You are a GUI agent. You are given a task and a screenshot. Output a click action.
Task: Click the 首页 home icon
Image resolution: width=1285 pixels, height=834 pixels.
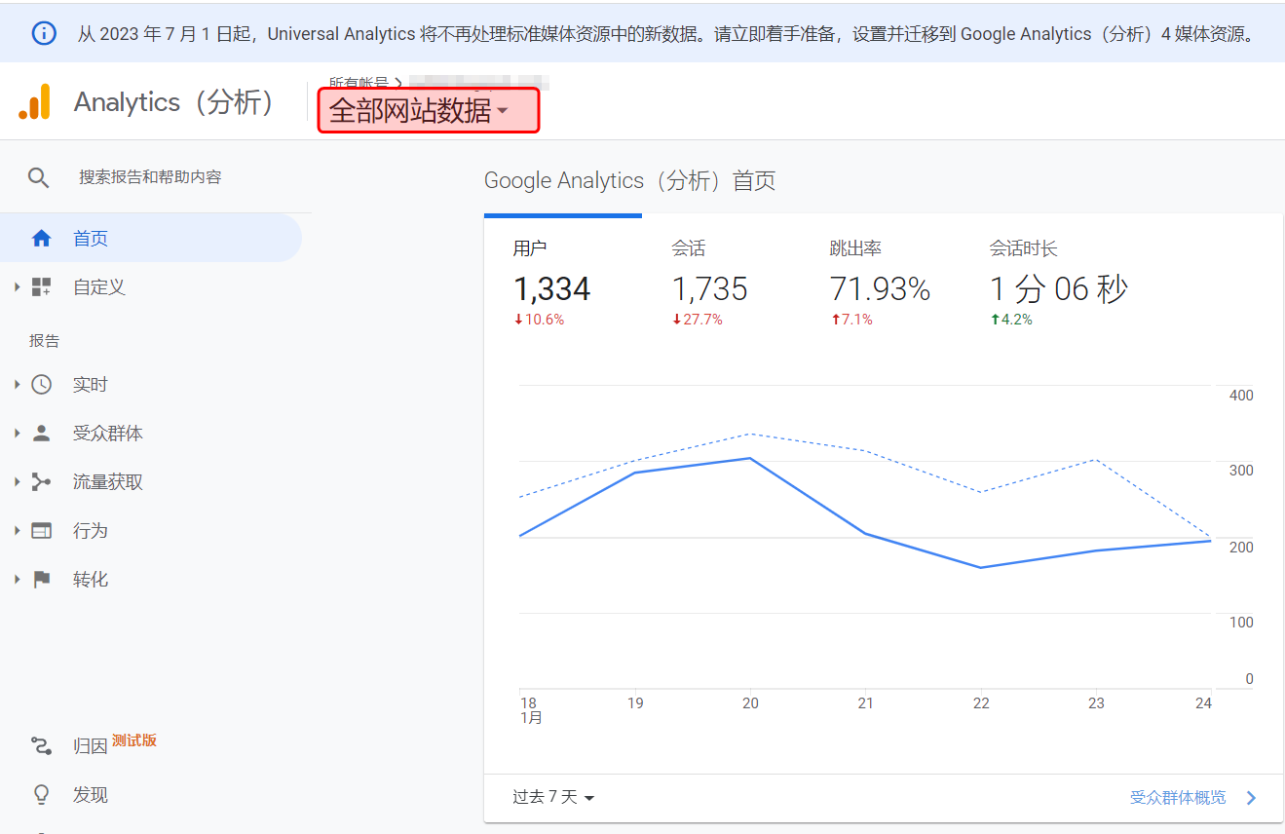click(x=41, y=239)
